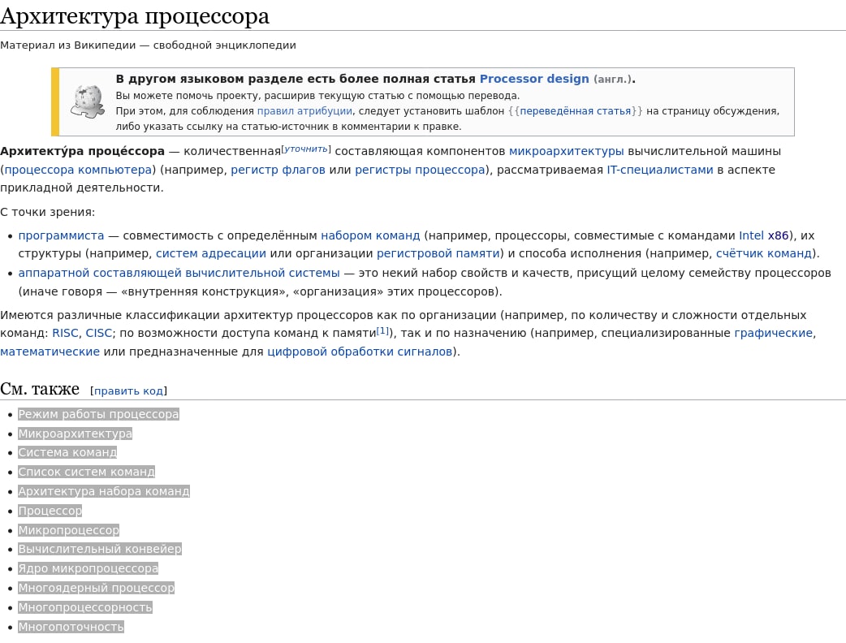Open 'Список систем команд' list item

(x=86, y=472)
